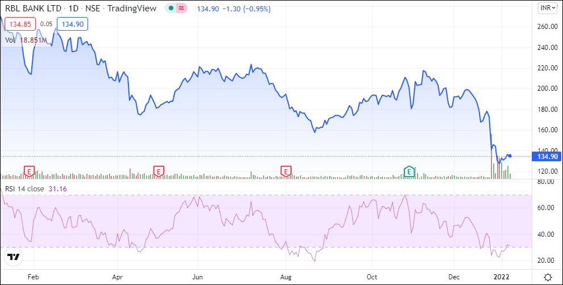
Task: Click the green October earnings E marker
Action: coord(409,171)
